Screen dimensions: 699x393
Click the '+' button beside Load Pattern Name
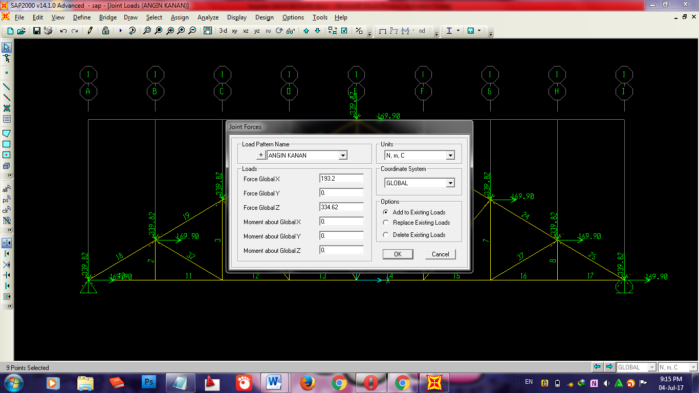tap(260, 155)
